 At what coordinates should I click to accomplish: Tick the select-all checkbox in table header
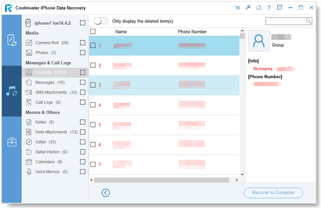[93, 31]
